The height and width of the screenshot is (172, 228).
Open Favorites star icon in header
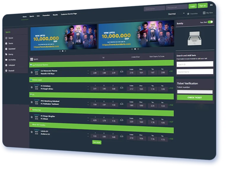click(188, 14)
